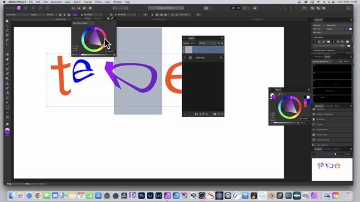This screenshot has height=202, width=360.
Task: Click the purple colour selector in tools panel
Action: (x=7, y=132)
